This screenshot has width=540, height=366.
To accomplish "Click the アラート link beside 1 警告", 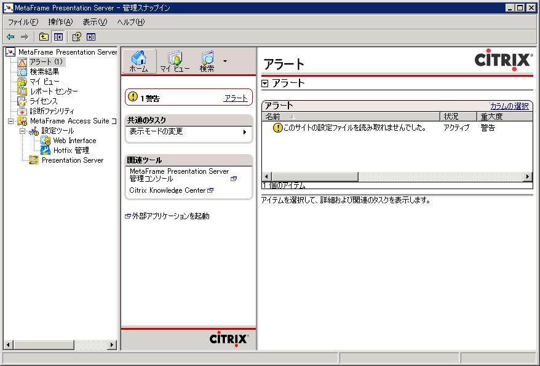I will (236, 98).
